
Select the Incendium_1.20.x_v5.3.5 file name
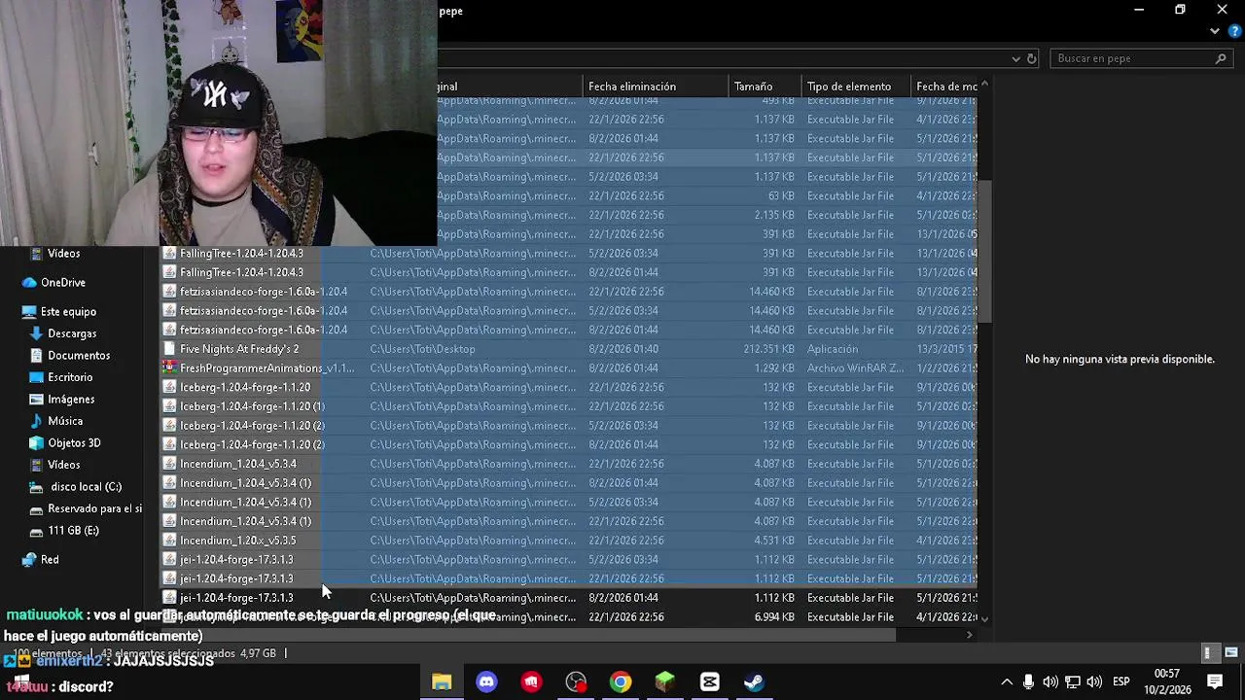tap(238, 541)
